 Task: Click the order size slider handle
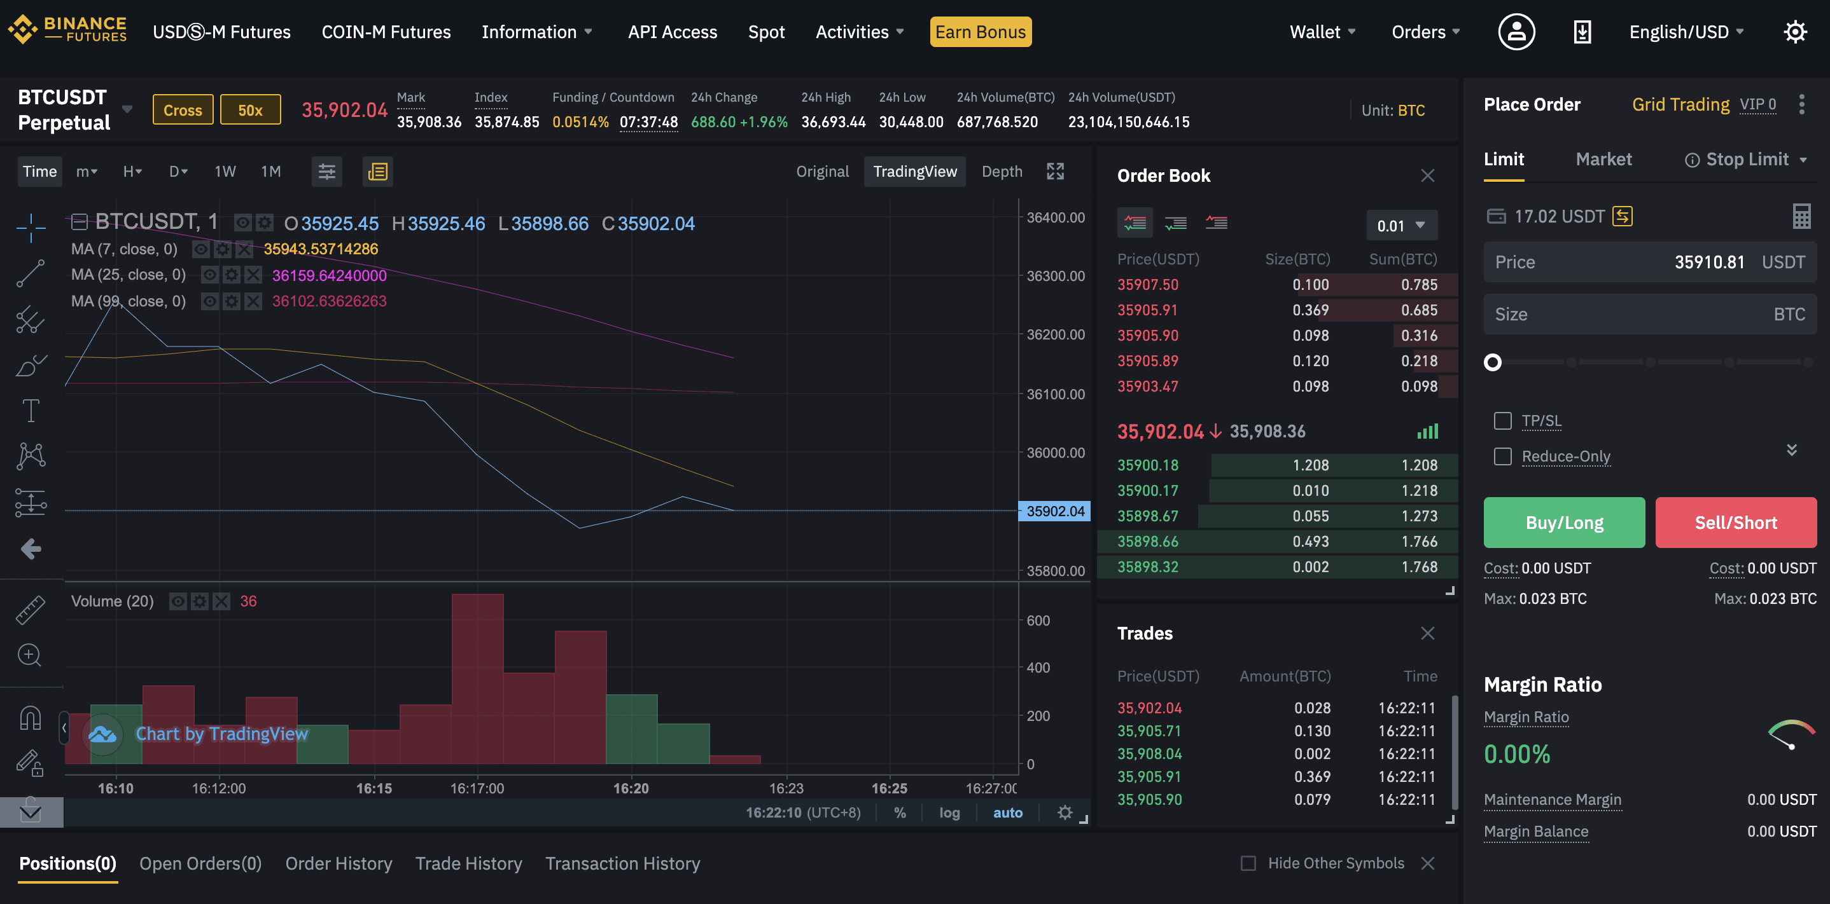[1493, 362]
